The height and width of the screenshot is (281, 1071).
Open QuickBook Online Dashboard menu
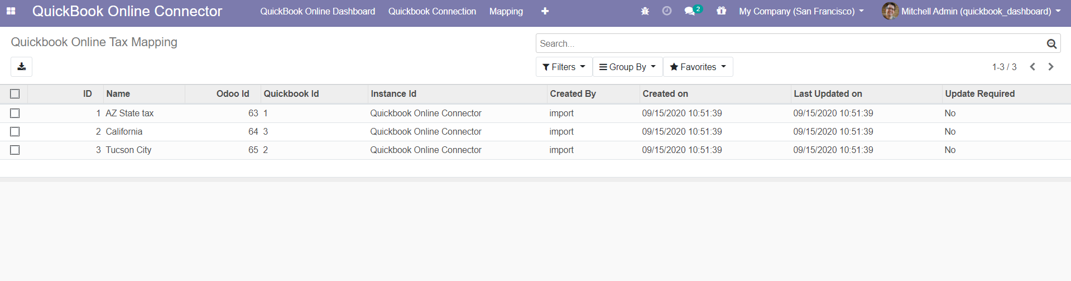tap(318, 11)
